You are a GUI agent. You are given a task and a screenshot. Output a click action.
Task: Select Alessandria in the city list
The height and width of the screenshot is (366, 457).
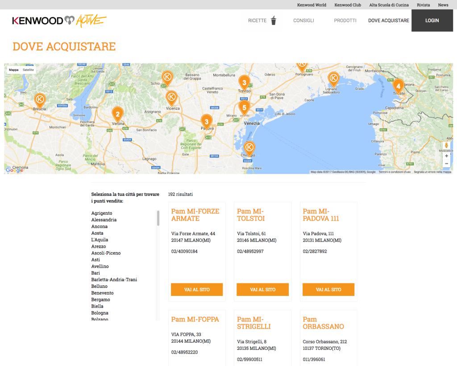104,220
